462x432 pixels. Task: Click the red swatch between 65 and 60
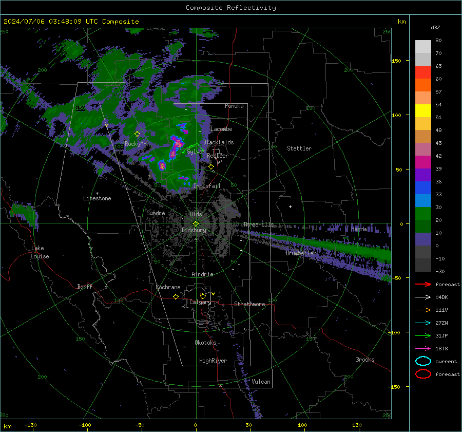pyautogui.click(x=423, y=72)
